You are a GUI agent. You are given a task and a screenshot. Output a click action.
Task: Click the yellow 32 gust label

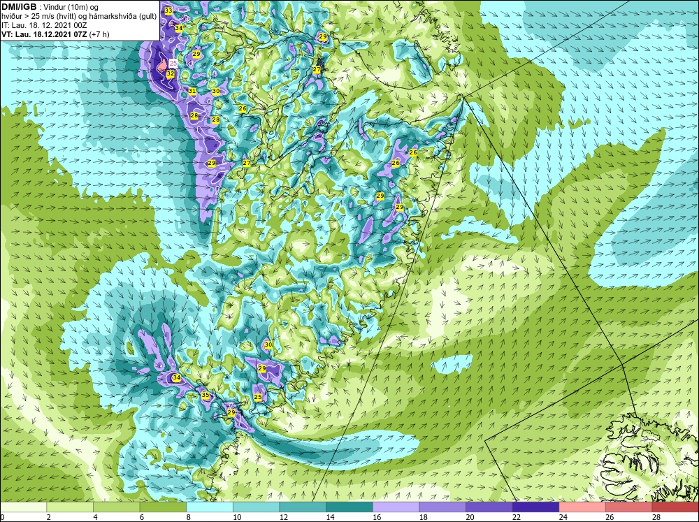click(x=171, y=73)
